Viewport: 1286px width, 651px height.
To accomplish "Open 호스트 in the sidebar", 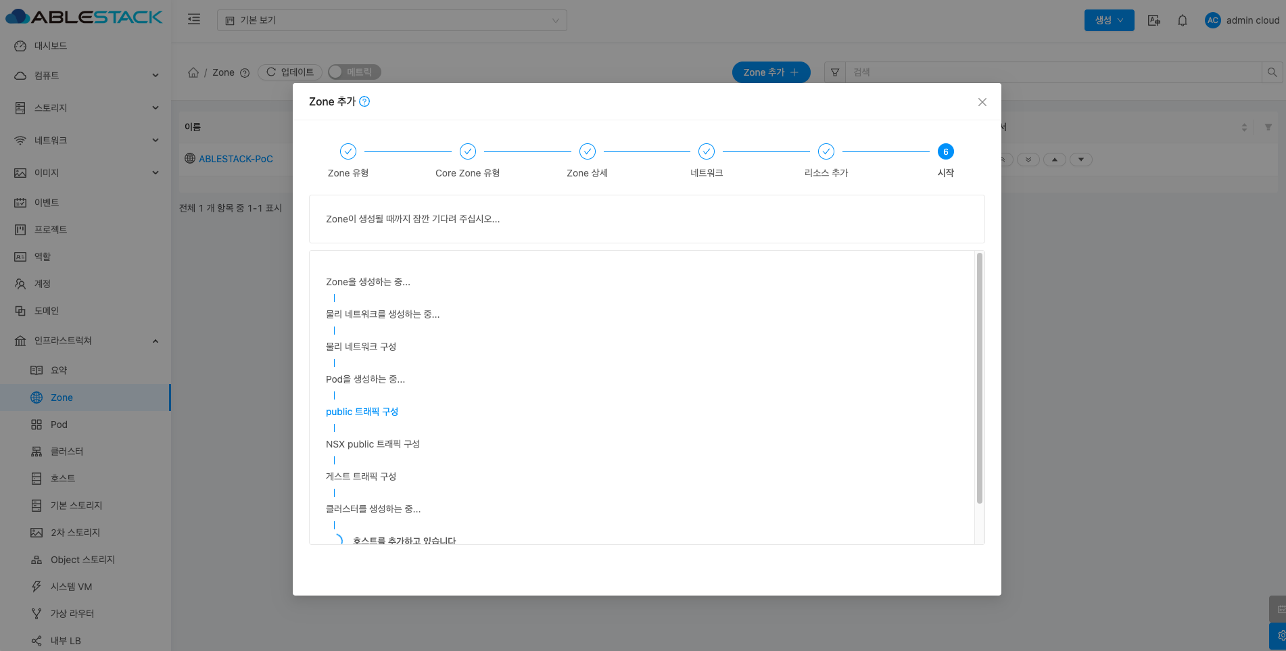I will click(85, 479).
